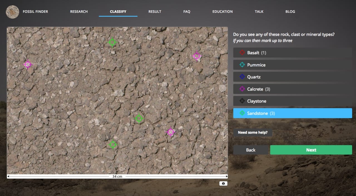Click the Back button
Screen dimensions: 356x196
251,150
